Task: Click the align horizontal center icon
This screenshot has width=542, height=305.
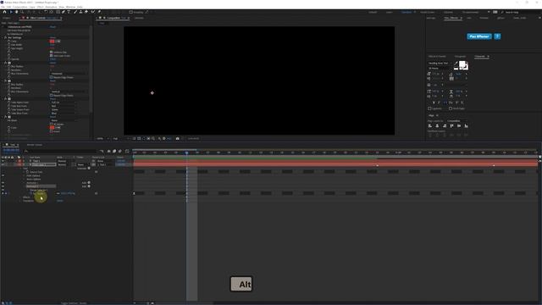Action: pyautogui.click(x=437, y=126)
